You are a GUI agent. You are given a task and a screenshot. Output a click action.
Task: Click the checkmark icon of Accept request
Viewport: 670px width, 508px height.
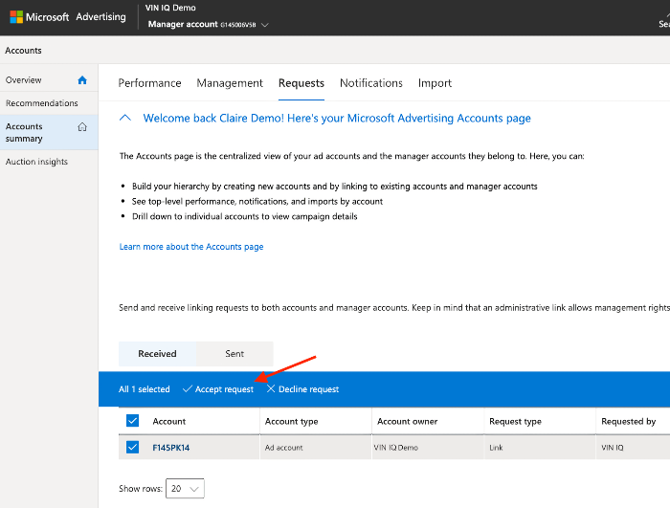tap(188, 388)
